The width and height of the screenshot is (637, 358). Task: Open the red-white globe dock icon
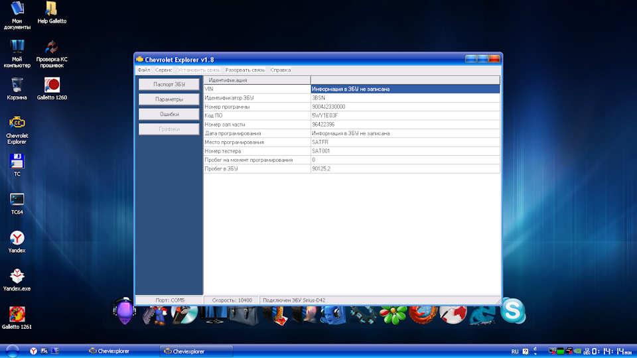(453, 315)
